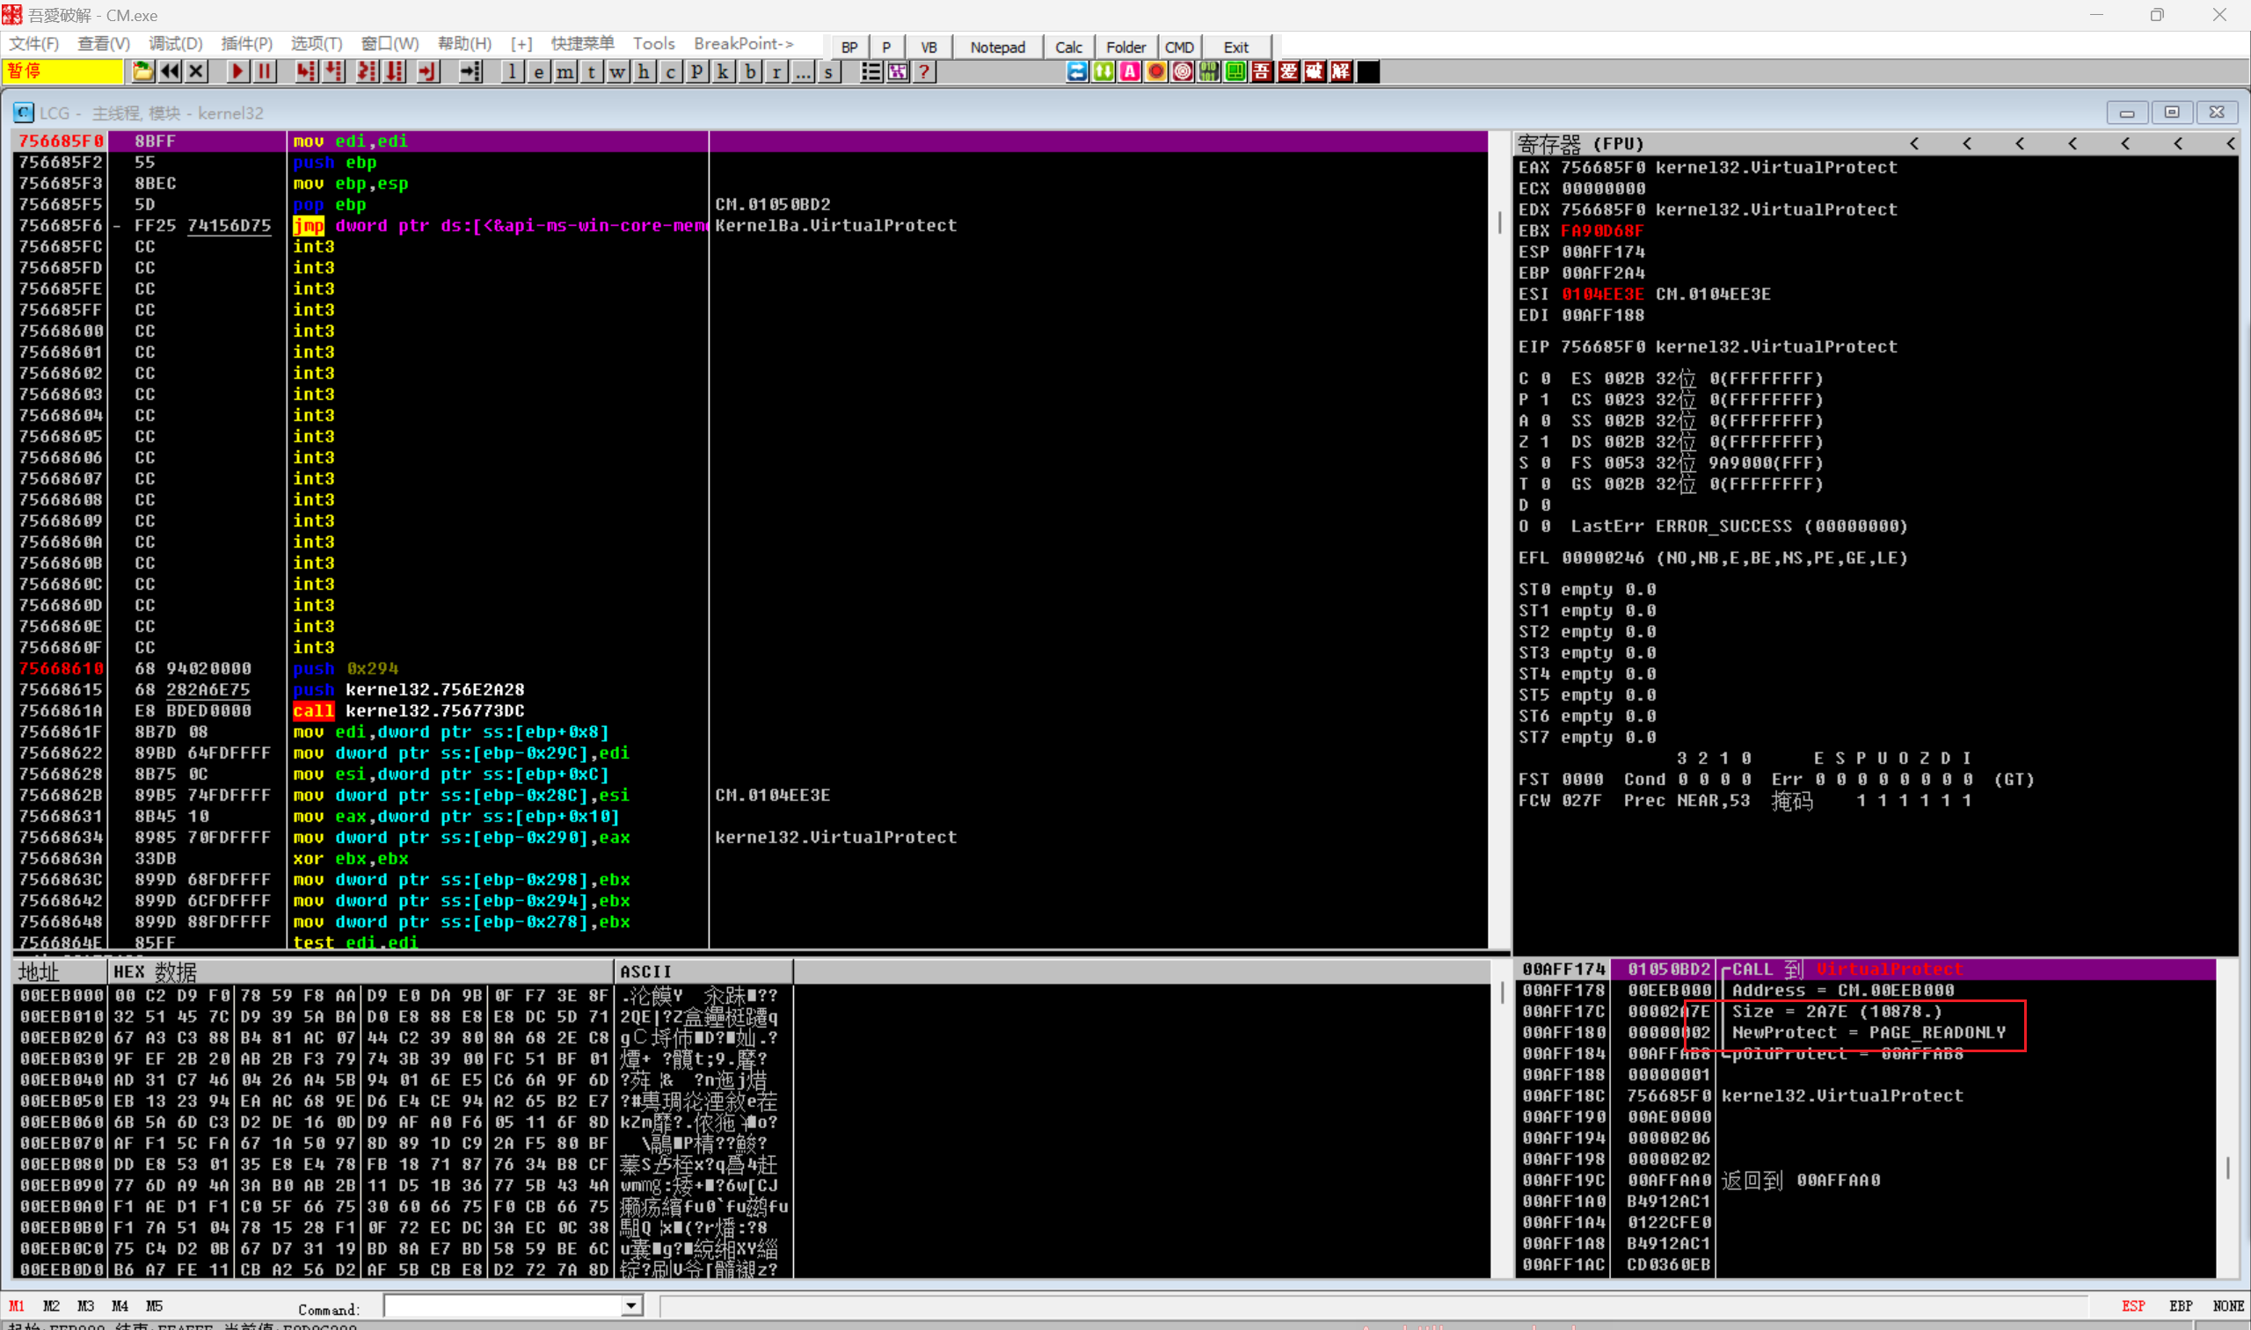This screenshot has height=1330, width=2251.
Task: Open the 文件(F) menu
Action: (33, 43)
